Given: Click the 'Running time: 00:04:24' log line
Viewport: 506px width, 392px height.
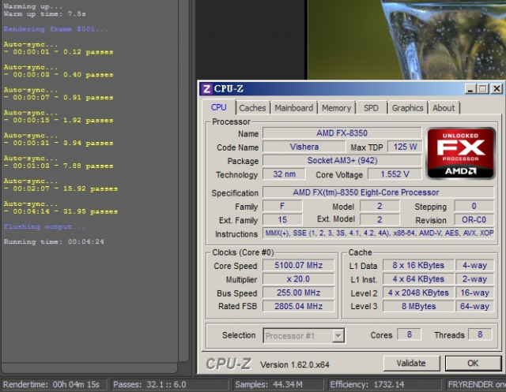Looking at the screenshot, I should pos(54,241).
